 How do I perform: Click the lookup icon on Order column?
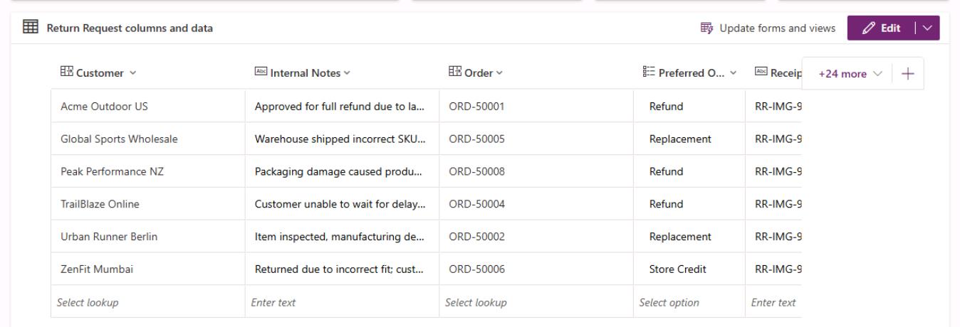[452, 73]
